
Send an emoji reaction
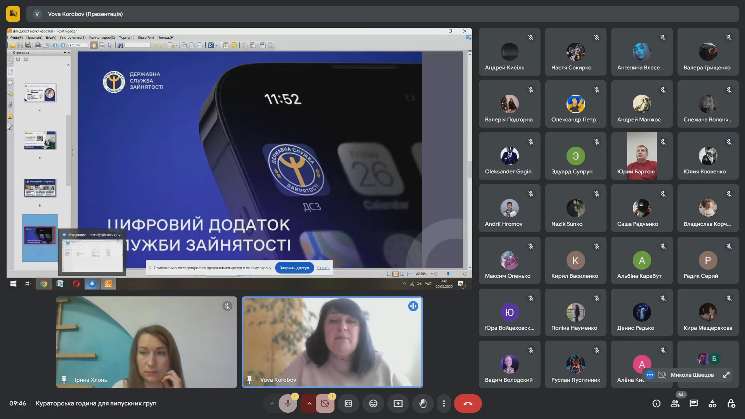tap(373, 403)
